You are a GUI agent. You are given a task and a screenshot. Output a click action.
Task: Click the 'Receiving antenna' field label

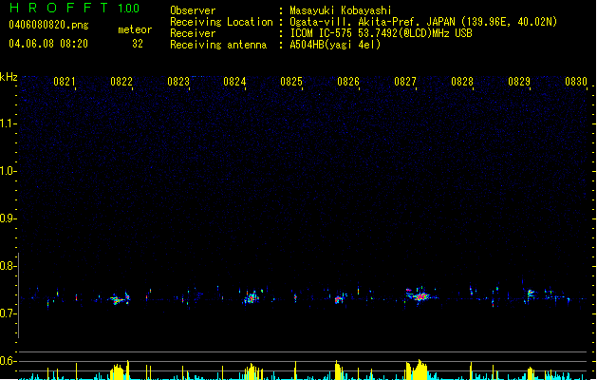point(218,45)
